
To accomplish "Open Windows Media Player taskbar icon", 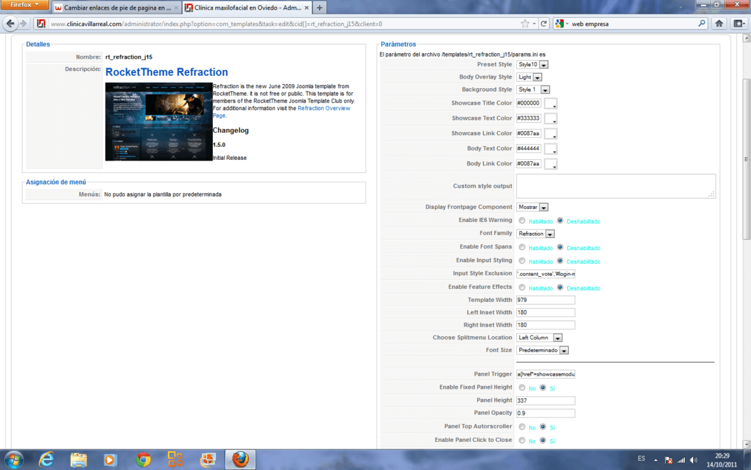I will point(110,460).
